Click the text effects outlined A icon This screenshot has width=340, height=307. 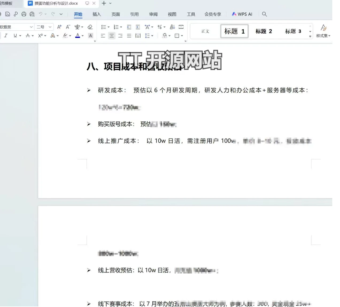(53, 36)
